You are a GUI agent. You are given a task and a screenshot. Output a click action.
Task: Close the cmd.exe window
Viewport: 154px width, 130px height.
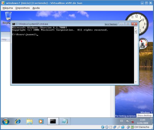click(134, 24)
